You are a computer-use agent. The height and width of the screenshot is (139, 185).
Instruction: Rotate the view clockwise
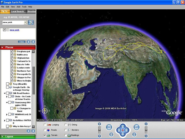tap(136, 127)
